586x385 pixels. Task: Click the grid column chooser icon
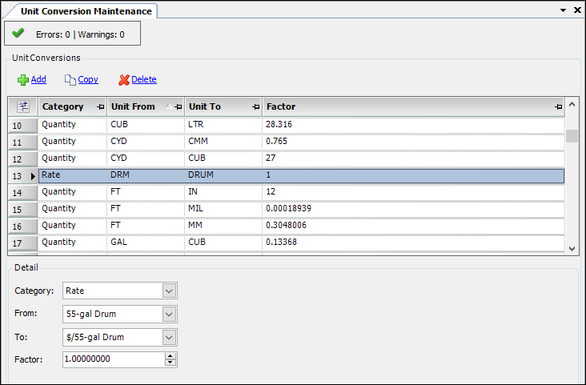pyautogui.click(x=22, y=106)
